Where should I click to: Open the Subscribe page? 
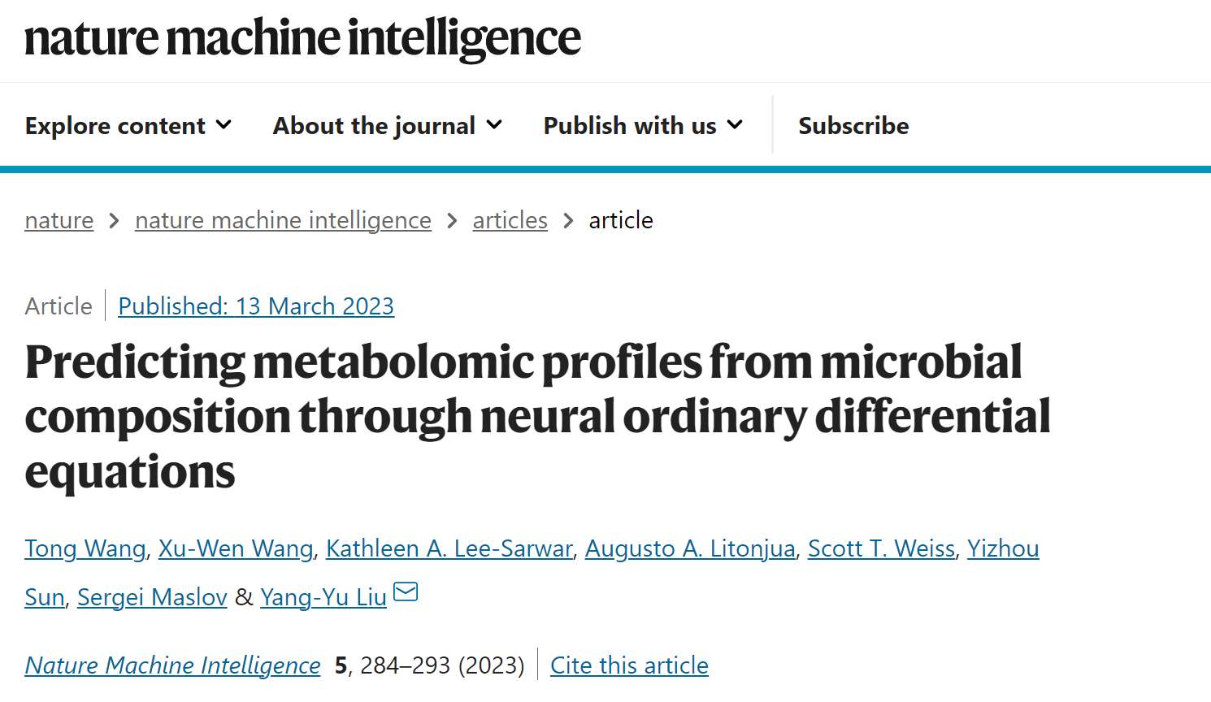tap(853, 125)
